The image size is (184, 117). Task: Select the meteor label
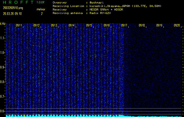(x=41, y=9)
